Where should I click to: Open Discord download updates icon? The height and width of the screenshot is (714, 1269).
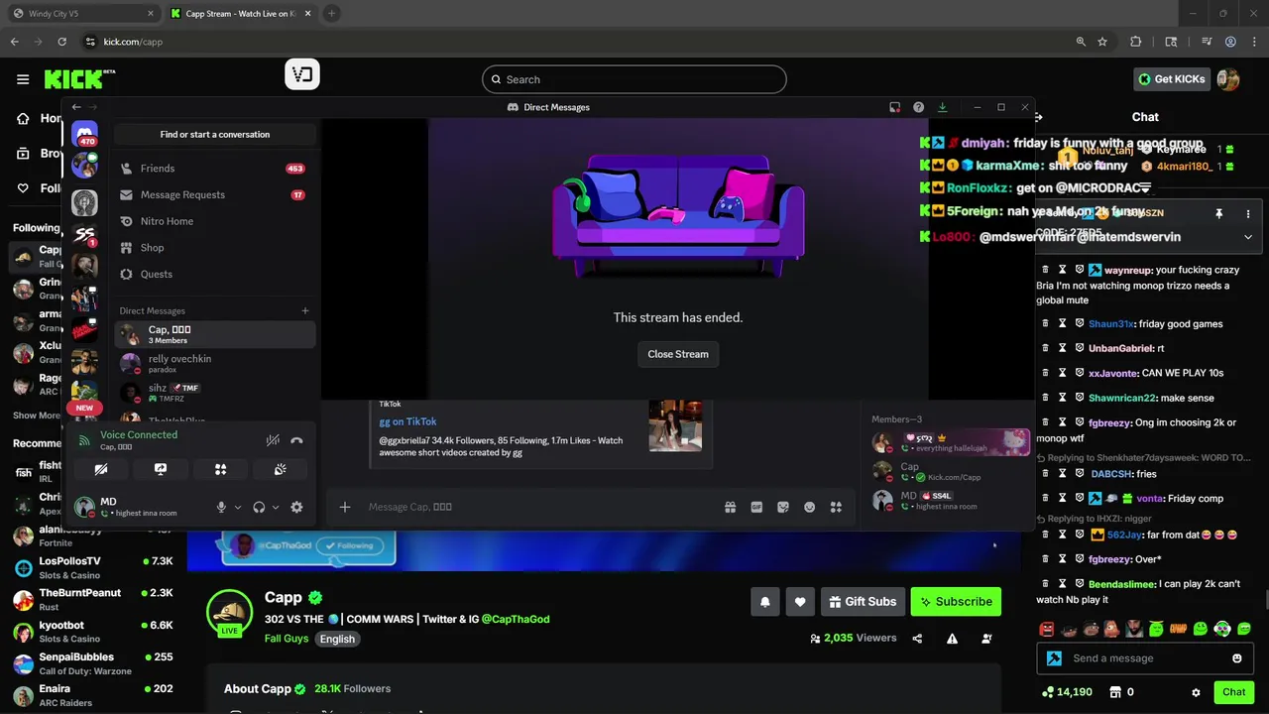(942, 107)
